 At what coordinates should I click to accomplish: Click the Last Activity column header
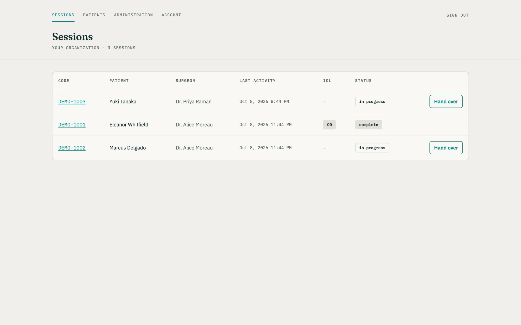click(257, 81)
